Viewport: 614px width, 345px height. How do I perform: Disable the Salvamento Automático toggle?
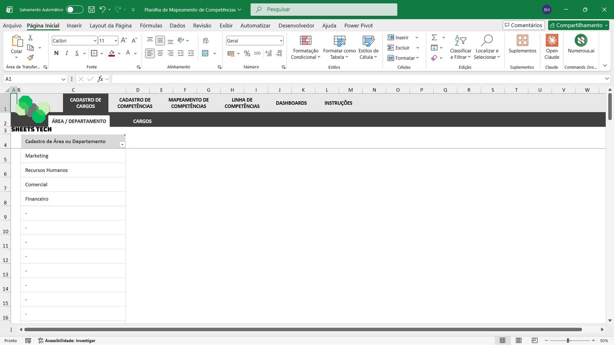click(x=74, y=9)
